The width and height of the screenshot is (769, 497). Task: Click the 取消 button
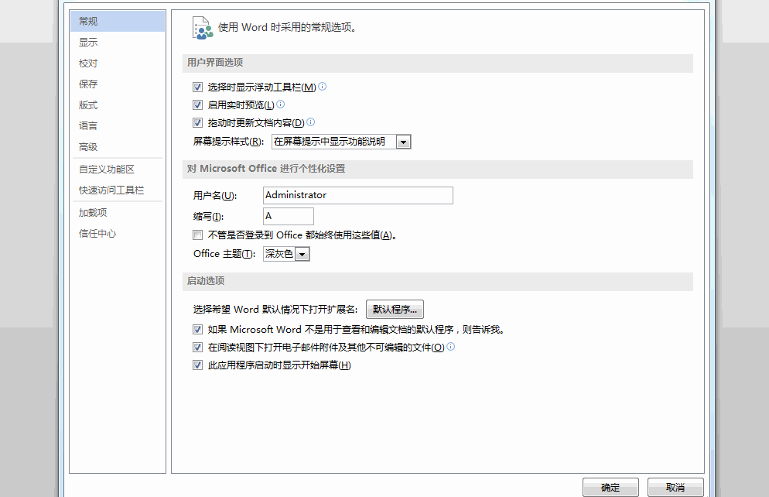tap(675, 487)
